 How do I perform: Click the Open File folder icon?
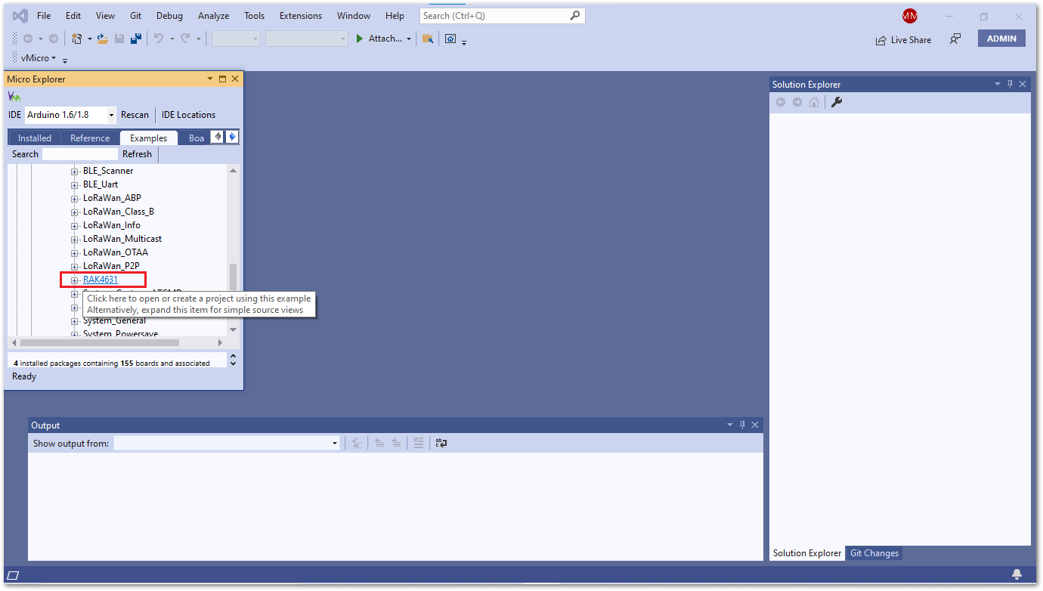pyautogui.click(x=102, y=39)
